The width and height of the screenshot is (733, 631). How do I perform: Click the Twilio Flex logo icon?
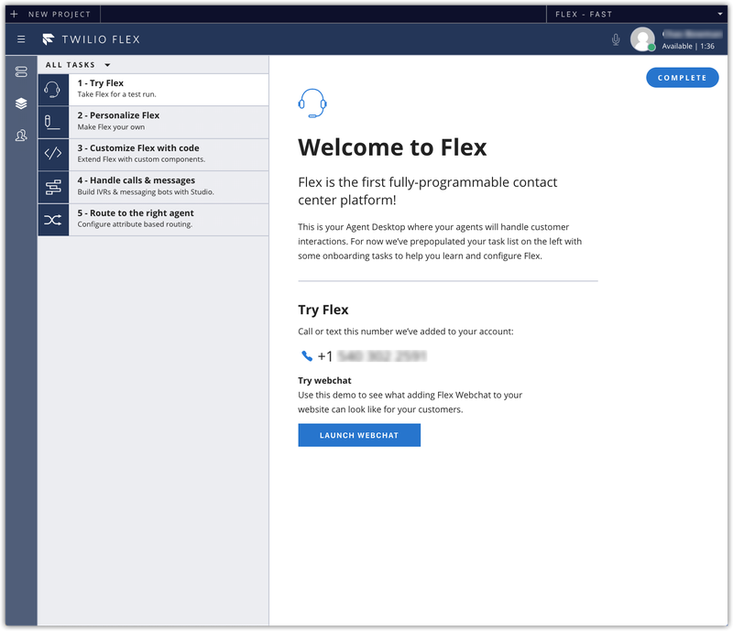(49, 39)
